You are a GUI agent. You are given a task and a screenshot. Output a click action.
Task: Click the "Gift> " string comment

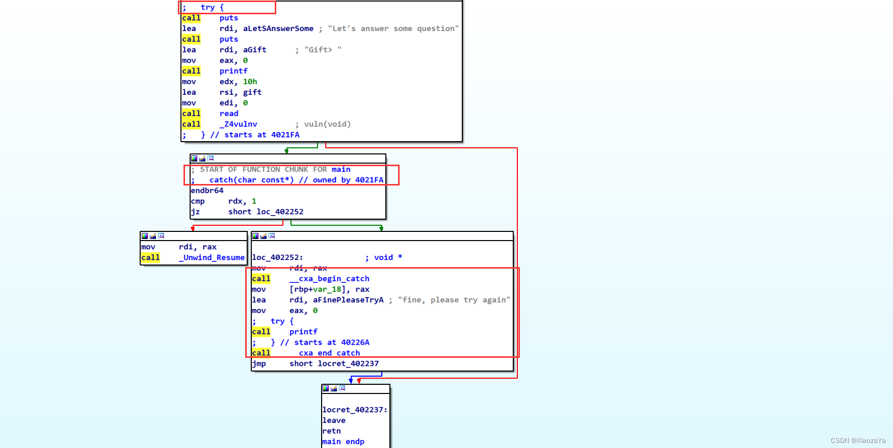tap(323, 49)
